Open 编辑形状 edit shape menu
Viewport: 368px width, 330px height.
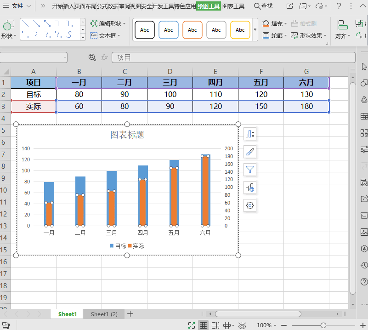pos(108,23)
